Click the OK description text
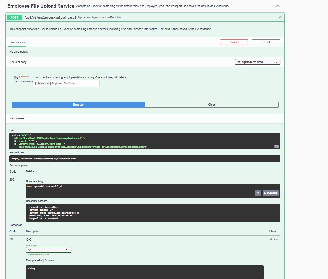 point(28,239)
